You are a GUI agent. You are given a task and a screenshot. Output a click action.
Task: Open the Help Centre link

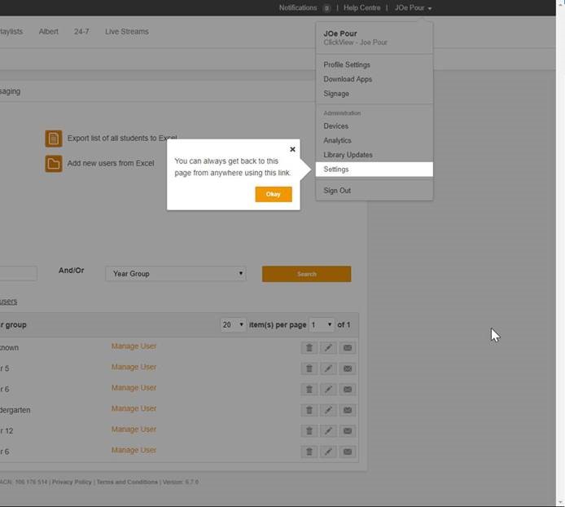pyautogui.click(x=361, y=8)
